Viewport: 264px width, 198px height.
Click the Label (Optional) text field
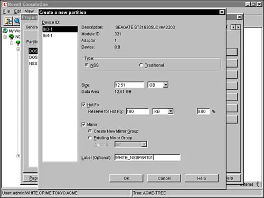click(x=147, y=157)
